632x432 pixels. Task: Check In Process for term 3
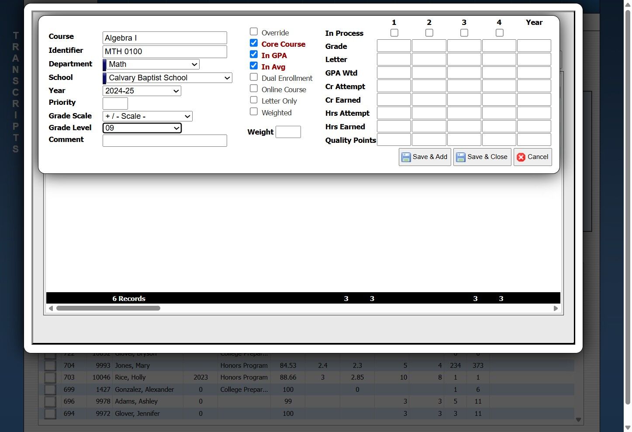tap(464, 33)
